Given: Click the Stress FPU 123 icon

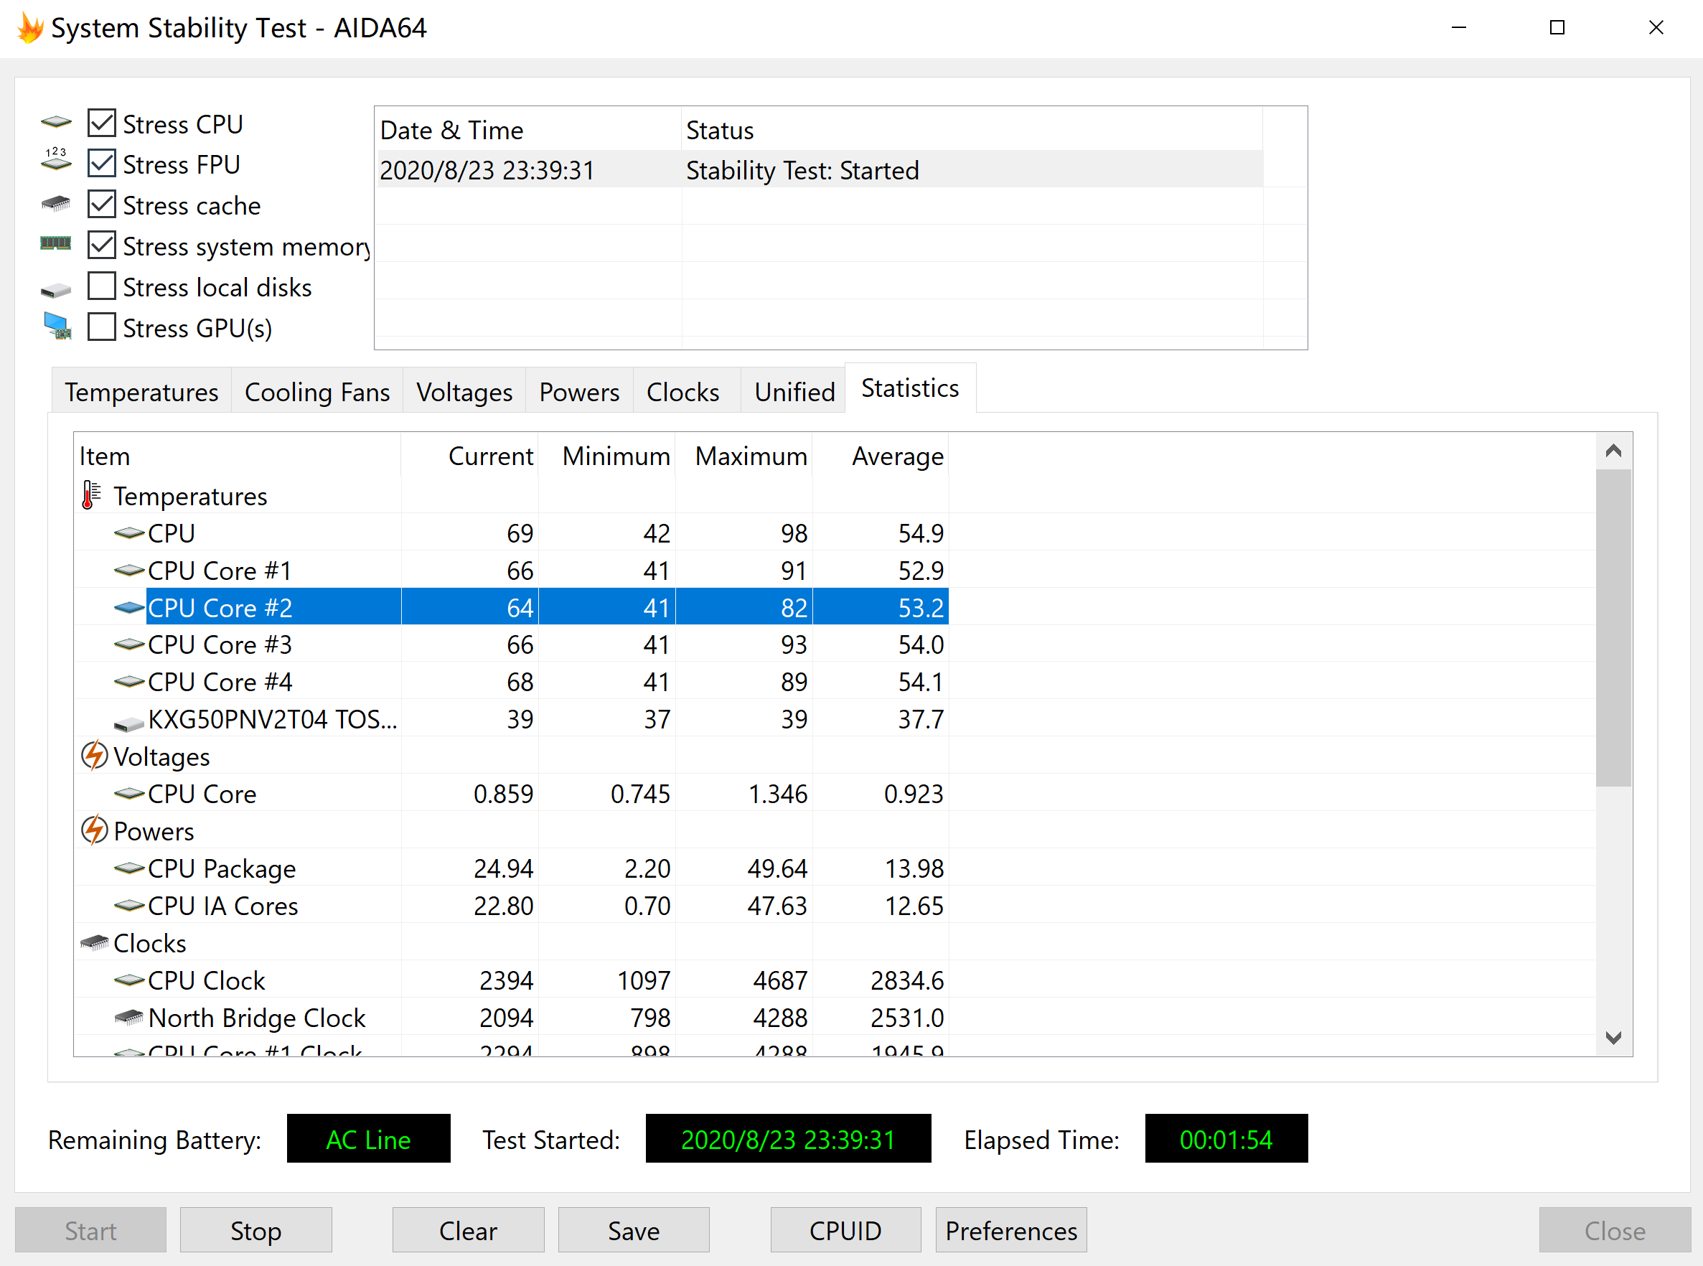Looking at the screenshot, I should tap(56, 159).
